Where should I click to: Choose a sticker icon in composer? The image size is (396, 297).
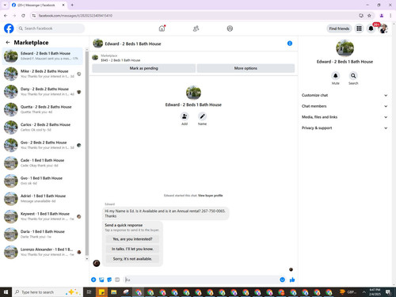pyautogui.click(x=109, y=280)
